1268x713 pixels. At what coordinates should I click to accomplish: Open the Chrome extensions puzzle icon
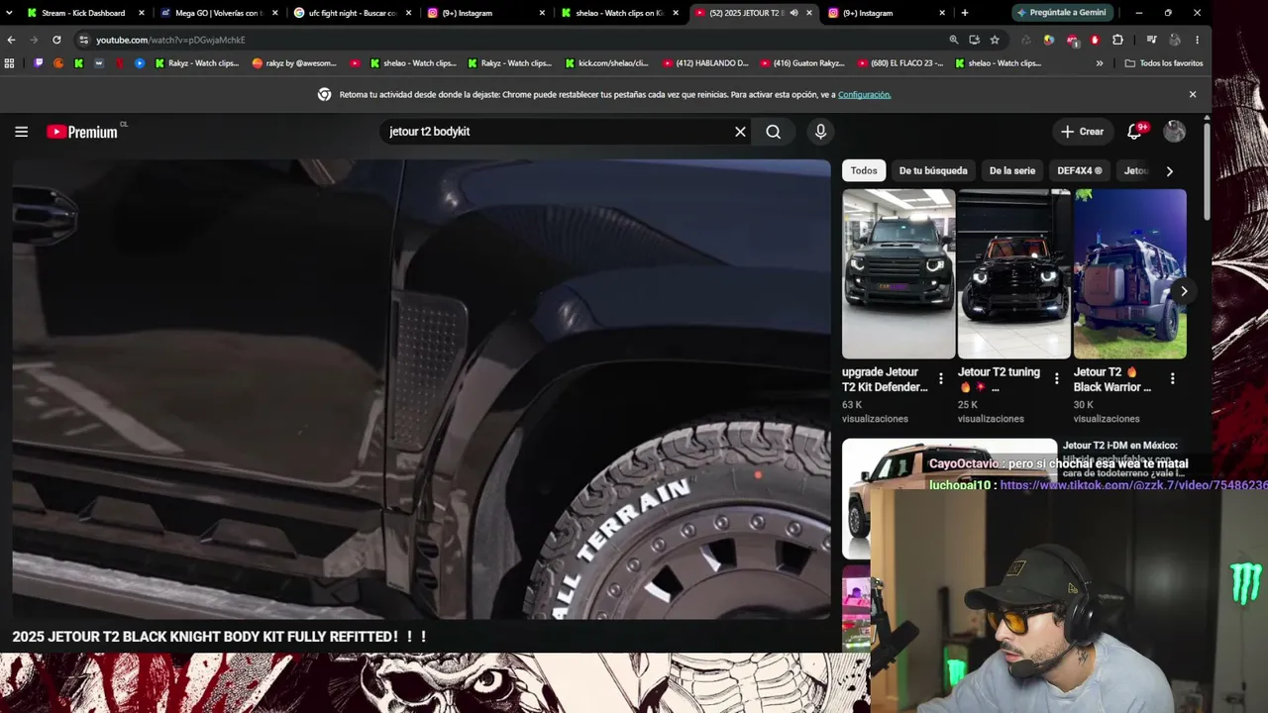(x=1118, y=40)
